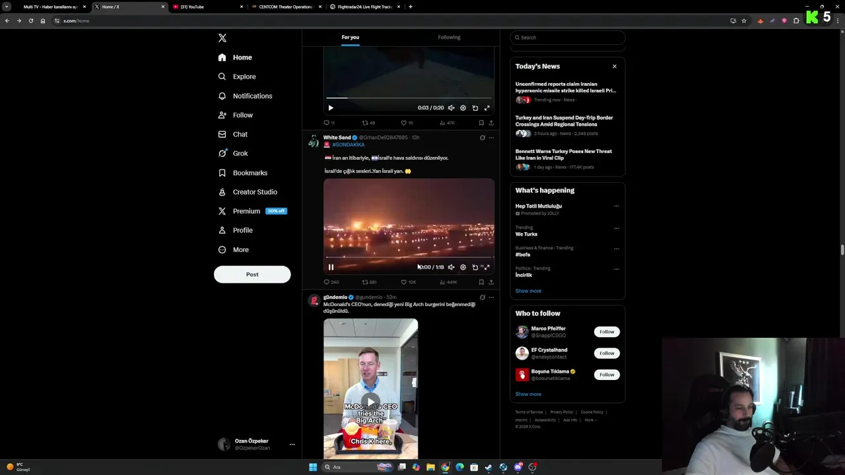Screen dimensions: 845x475
Task: Unmute the White Sand video
Action: pyautogui.click(x=451, y=267)
